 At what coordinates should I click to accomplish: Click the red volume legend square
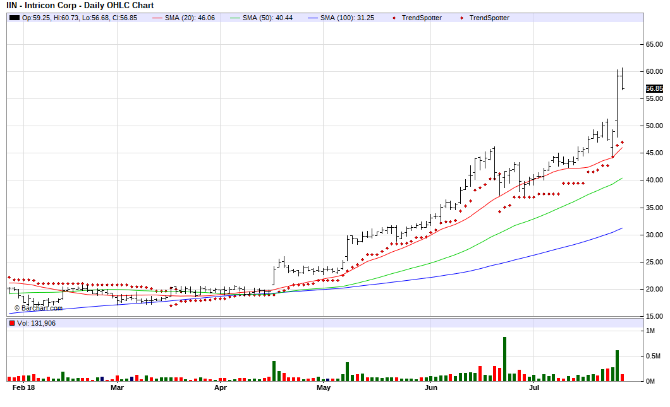tap(12, 323)
